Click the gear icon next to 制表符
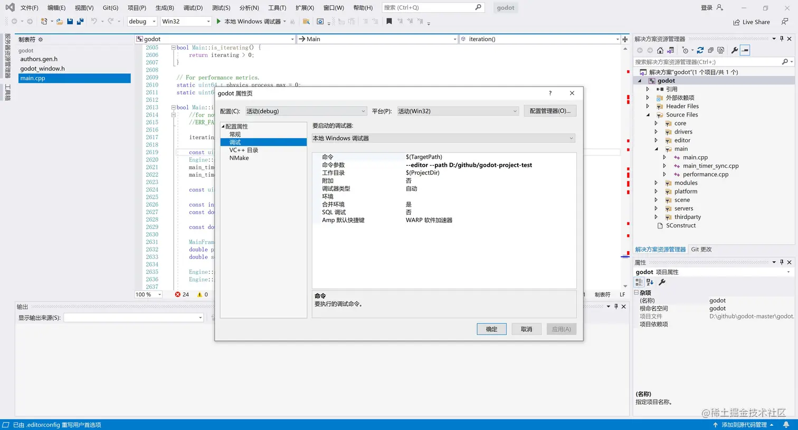The image size is (798, 430). (41, 40)
